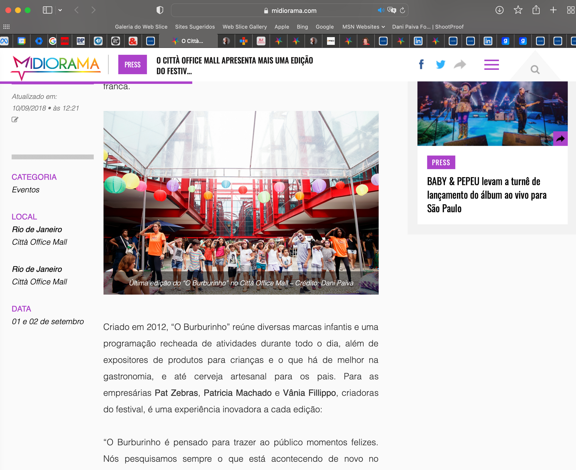Click the privacy shield icon
The width and height of the screenshot is (576, 470).
(160, 10)
